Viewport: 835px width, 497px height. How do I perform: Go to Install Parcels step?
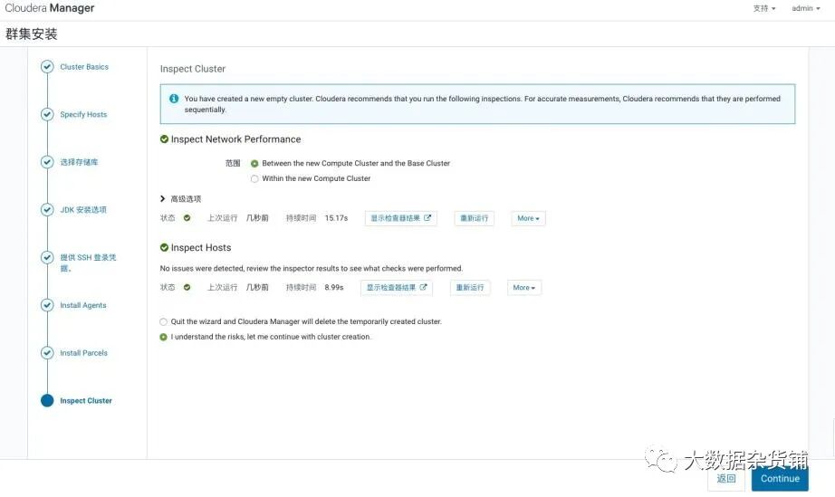pyautogui.click(x=83, y=353)
